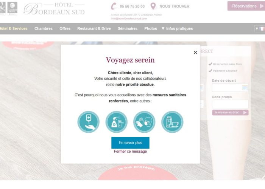Click the Je réserve en direct button

(x=230, y=112)
